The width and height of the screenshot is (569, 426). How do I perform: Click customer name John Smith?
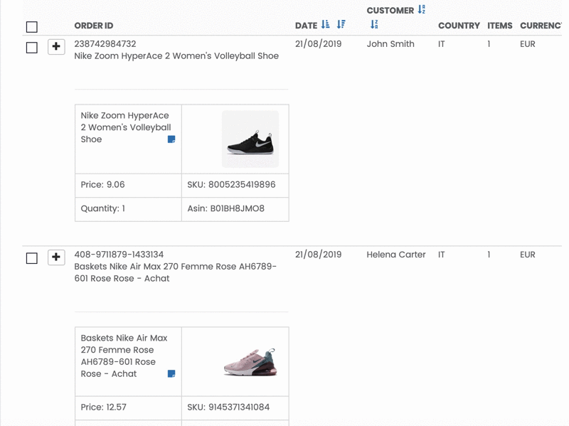(x=390, y=44)
